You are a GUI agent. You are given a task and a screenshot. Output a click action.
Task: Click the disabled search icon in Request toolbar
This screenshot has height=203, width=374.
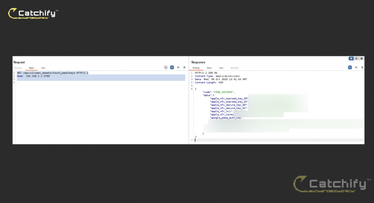(166, 68)
